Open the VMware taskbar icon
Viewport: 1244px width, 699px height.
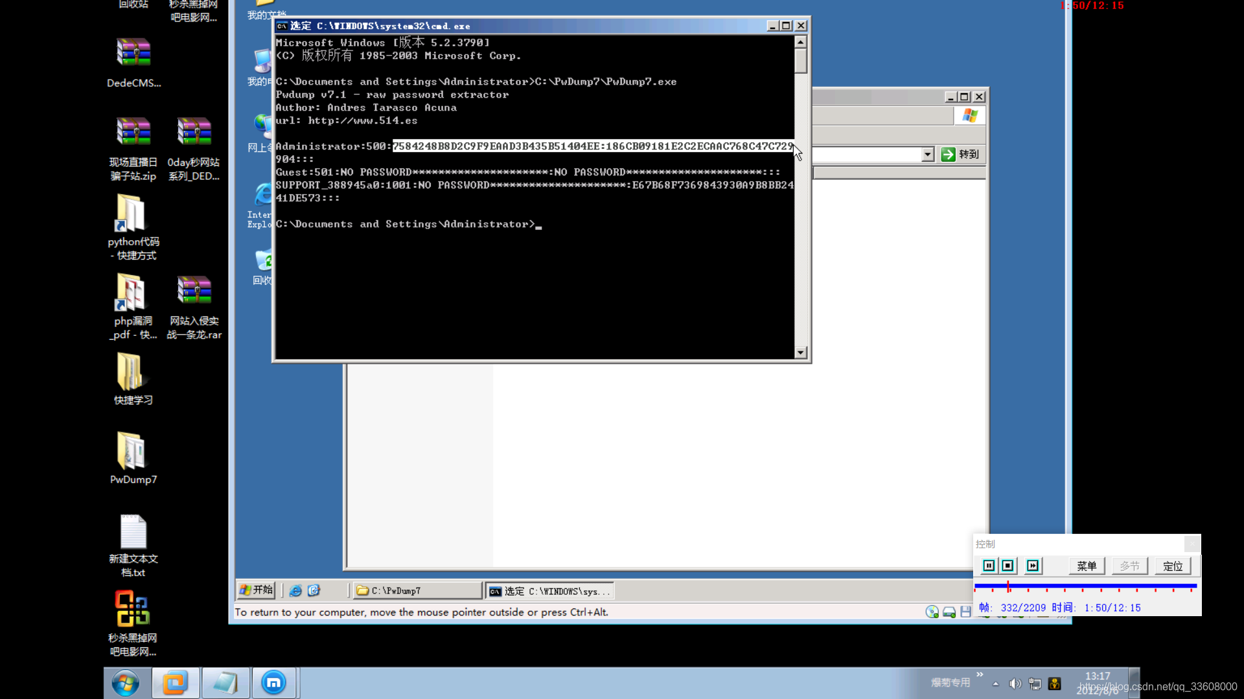175,683
